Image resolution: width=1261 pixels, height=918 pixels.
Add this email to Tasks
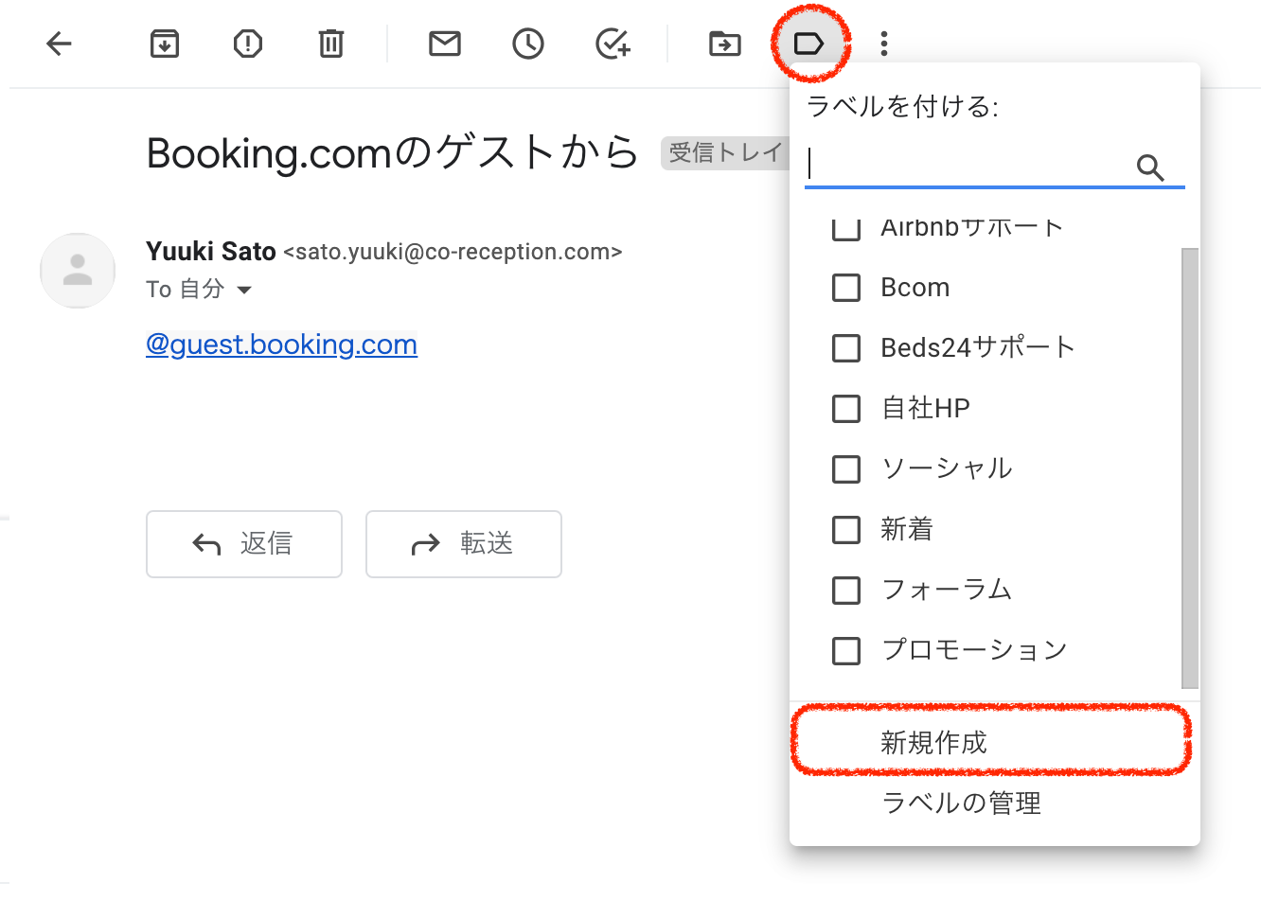(x=612, y=44)
